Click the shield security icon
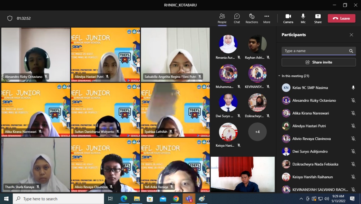The image size is (361, 204). tap(10, 18)
